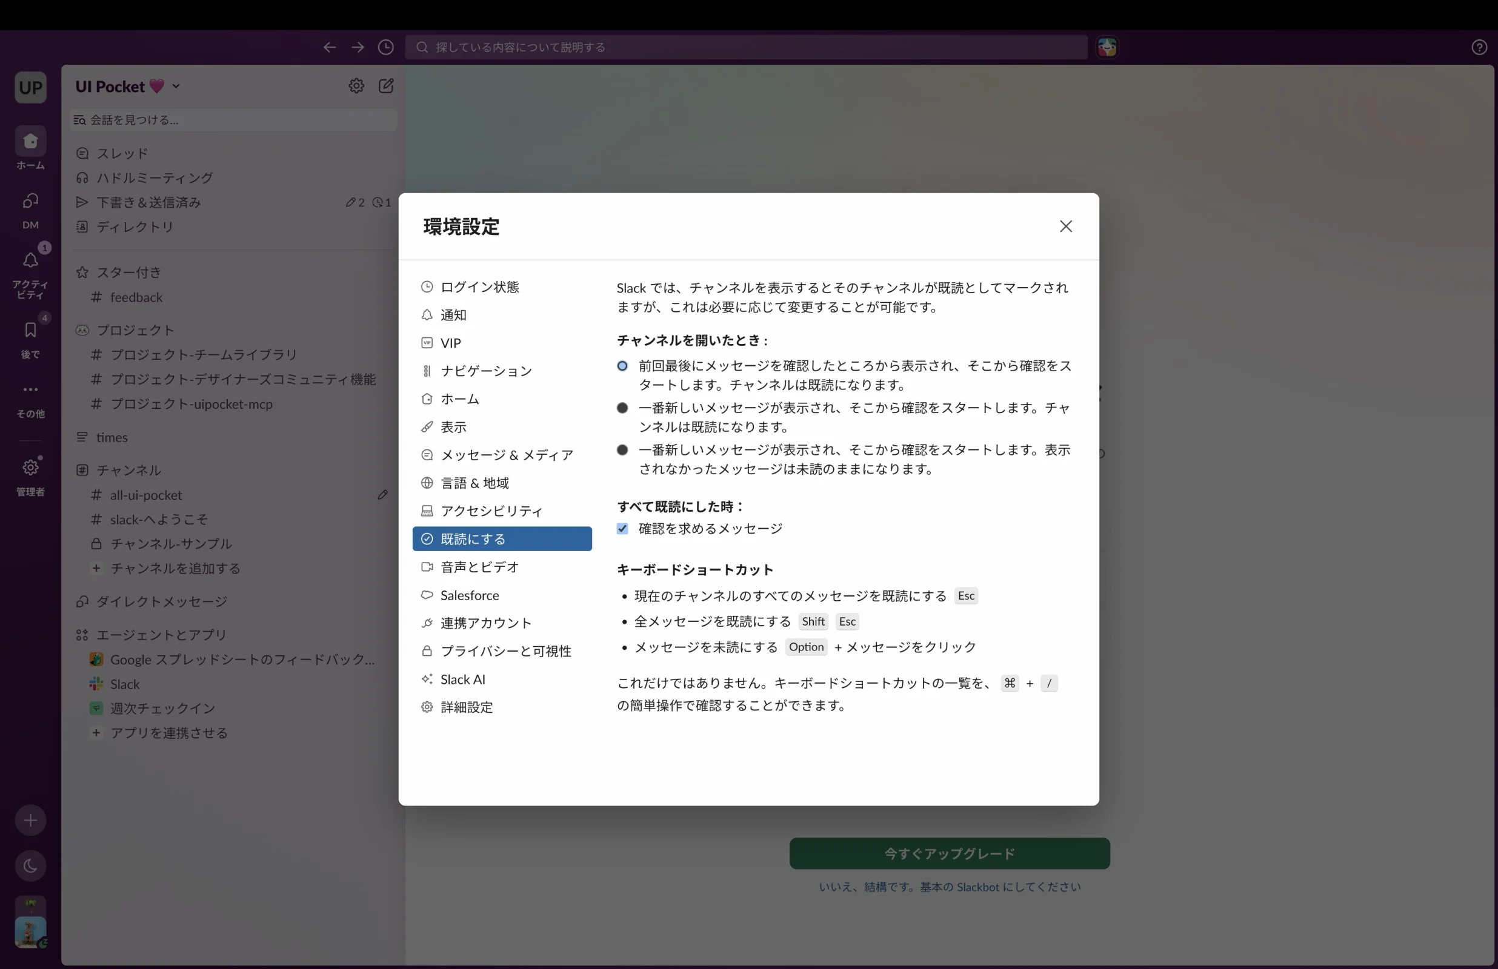Click the top search bar
The width and height of the screenshot is (1498, 969).
[x=746, y=47]
